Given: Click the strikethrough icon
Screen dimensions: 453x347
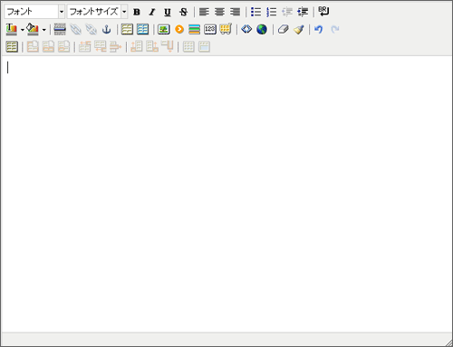Looking at the screenshot, I should pos(183,12).
